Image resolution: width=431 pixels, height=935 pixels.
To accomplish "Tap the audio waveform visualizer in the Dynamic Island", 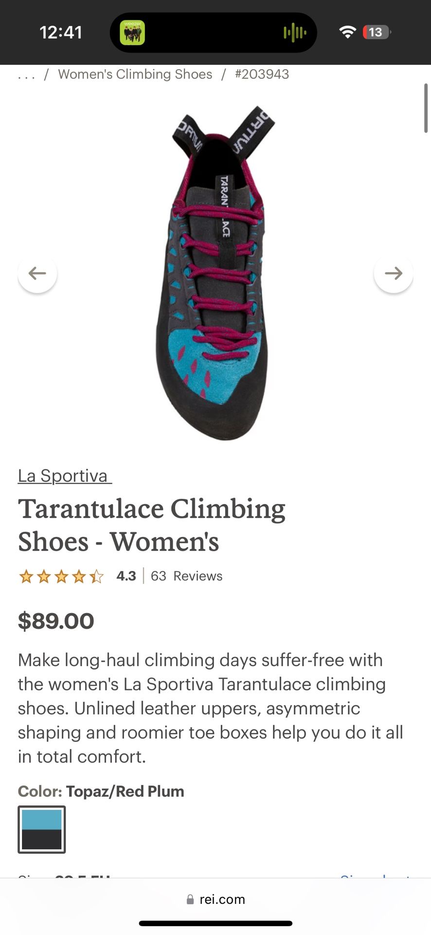I will coord(294,32).
